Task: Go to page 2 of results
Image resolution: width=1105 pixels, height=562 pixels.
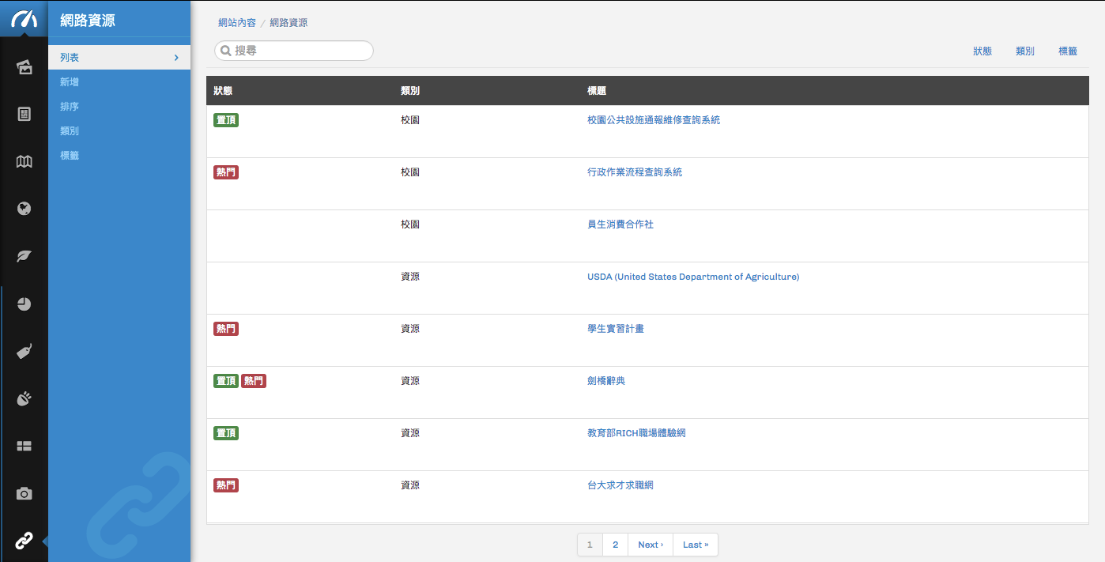Action: click(615, 545)
